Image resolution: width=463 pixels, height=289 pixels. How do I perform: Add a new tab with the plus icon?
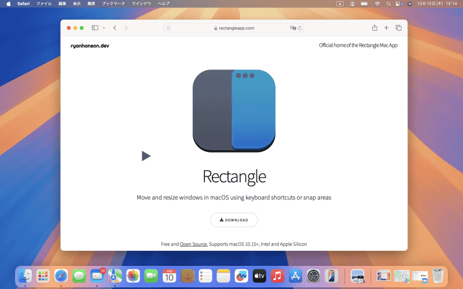point(386,28)
